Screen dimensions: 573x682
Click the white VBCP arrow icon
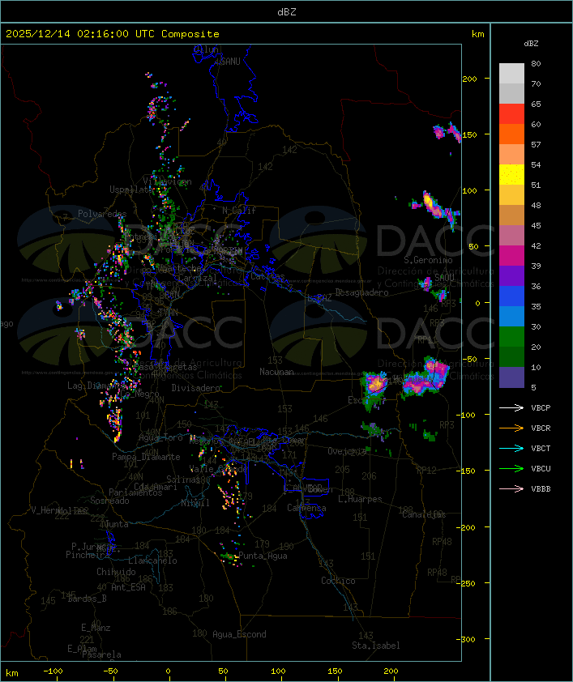coord(511,407)
